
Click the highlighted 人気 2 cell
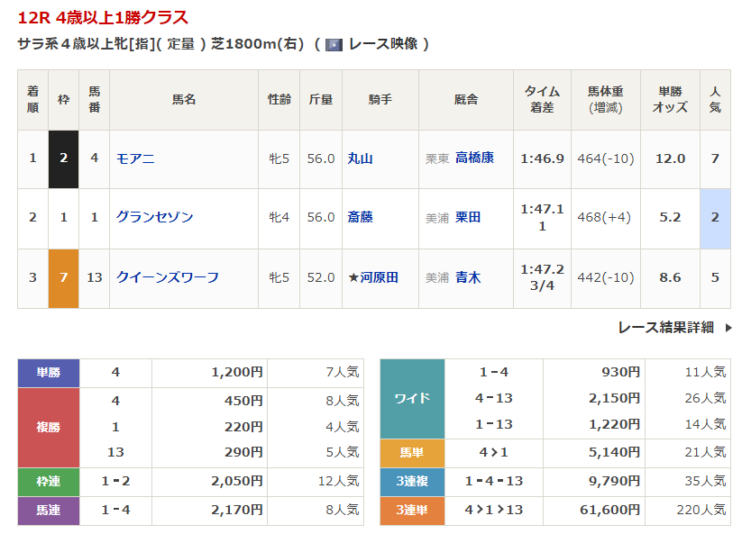715,217
